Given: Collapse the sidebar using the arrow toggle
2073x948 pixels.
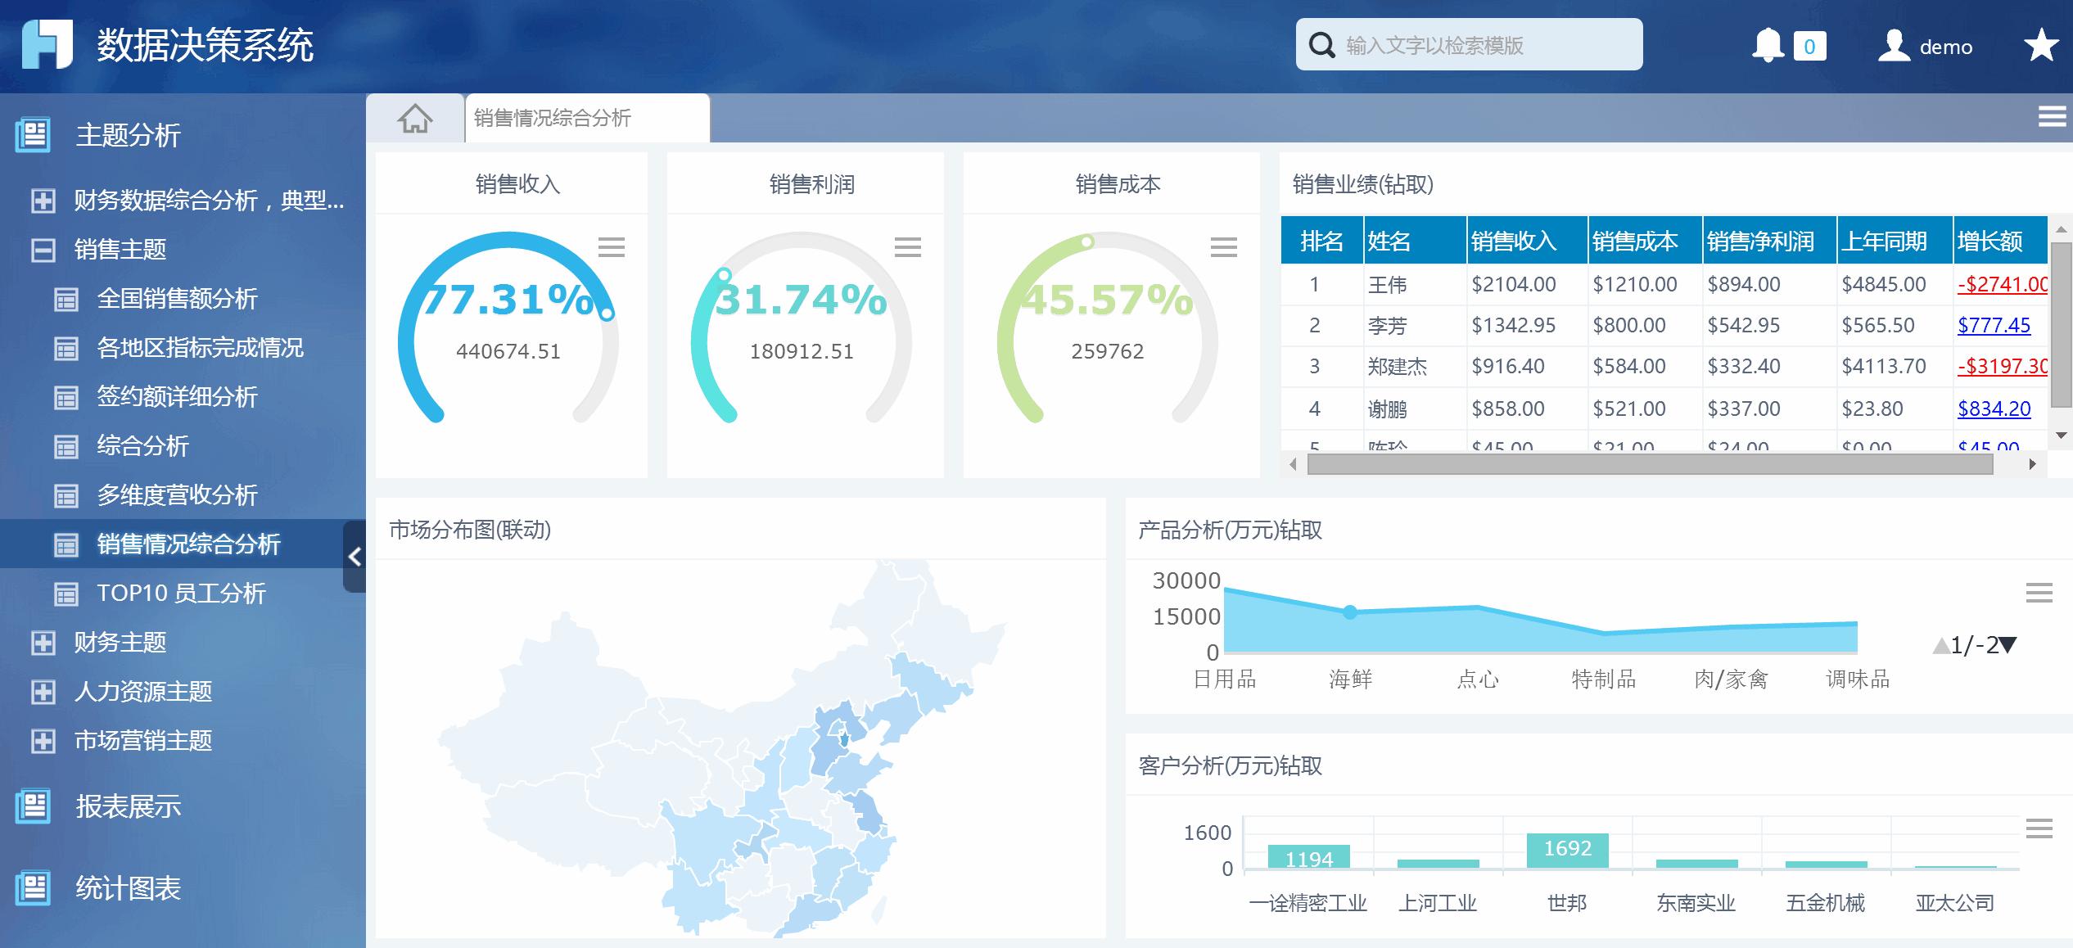Looking at the screenshot, I should coord(355,557).
